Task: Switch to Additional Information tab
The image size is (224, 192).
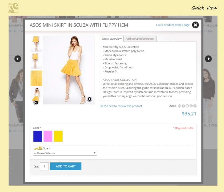Action: pyautogui.click(x=140, y=39)
